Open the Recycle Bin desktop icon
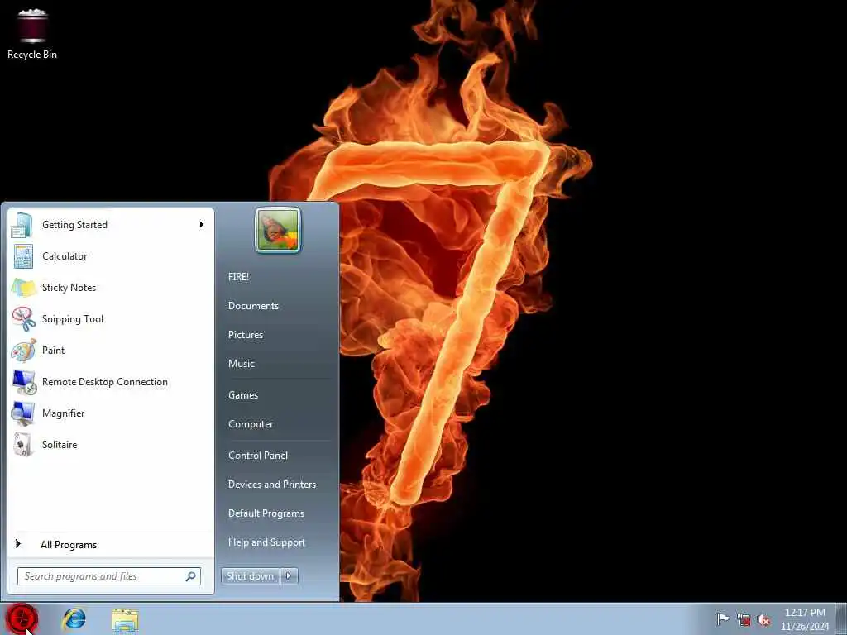 pos(32,33)
